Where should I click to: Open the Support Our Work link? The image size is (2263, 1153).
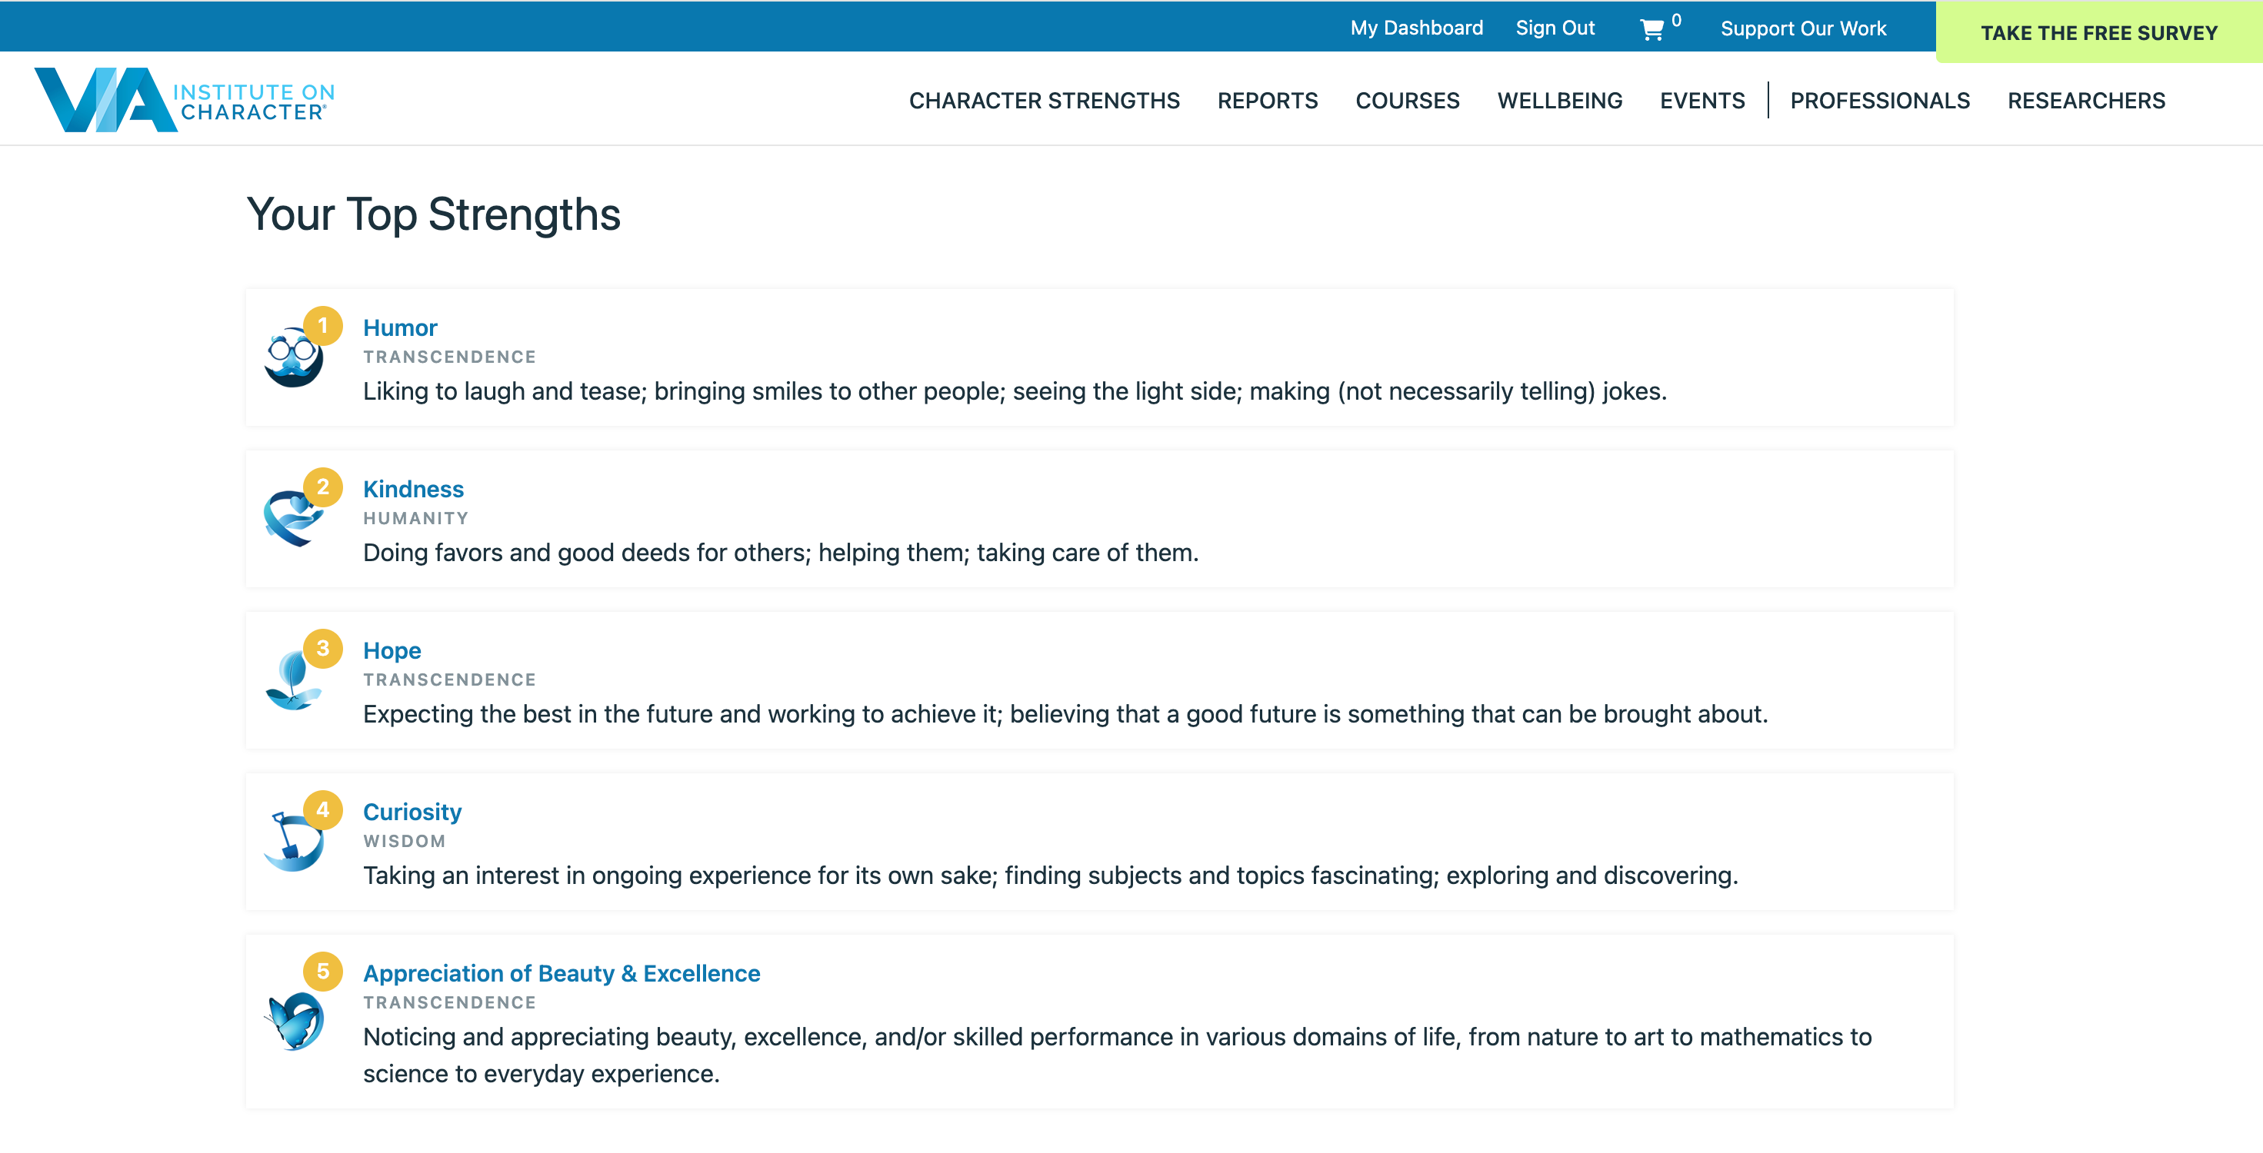click(1803, 29)
